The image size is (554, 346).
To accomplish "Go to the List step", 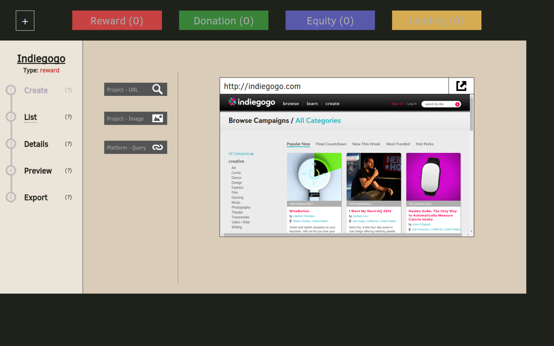I will (30, 117).
